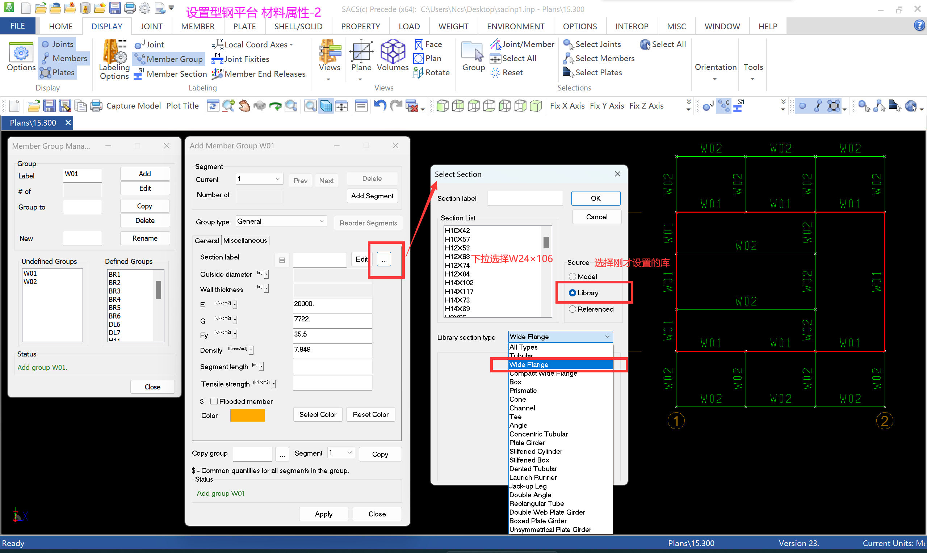The height and width of the screenshot is (553, 927).
Task: Click the Plane view icon
Action: (361, 52)
